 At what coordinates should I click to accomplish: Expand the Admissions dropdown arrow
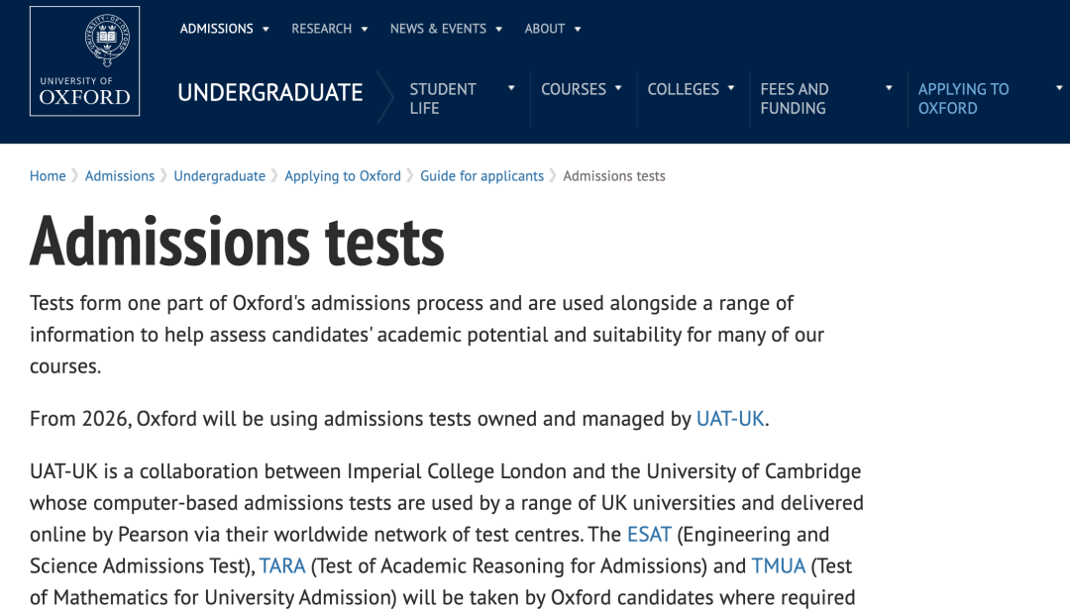point(266,30)
